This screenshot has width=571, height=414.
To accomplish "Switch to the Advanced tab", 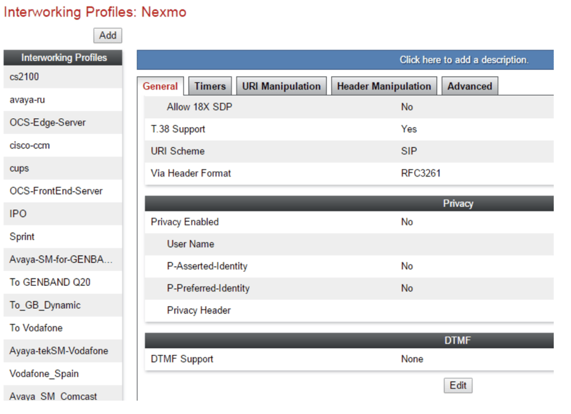I will (x=469, y=86).
